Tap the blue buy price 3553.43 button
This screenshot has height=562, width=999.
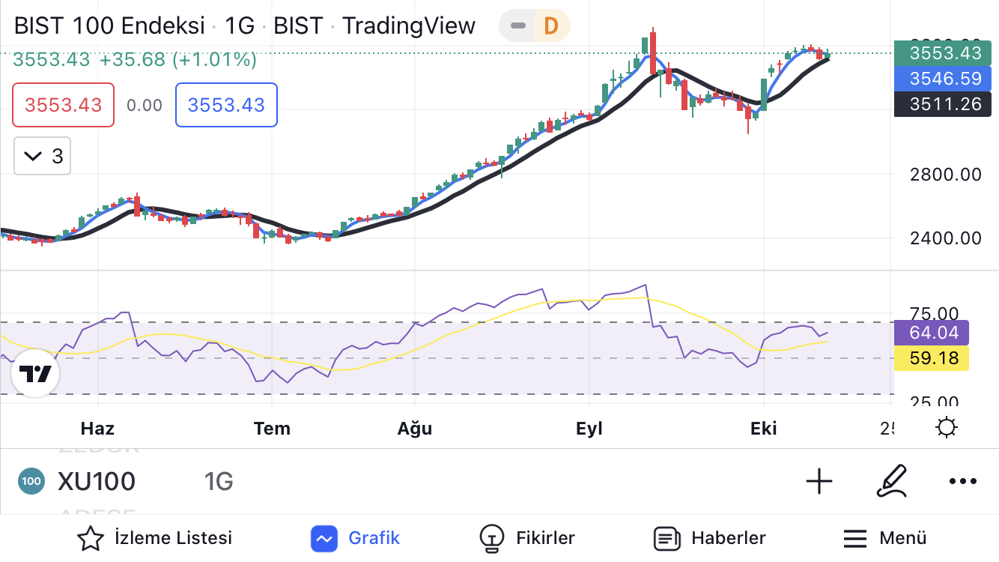point(226,105)
